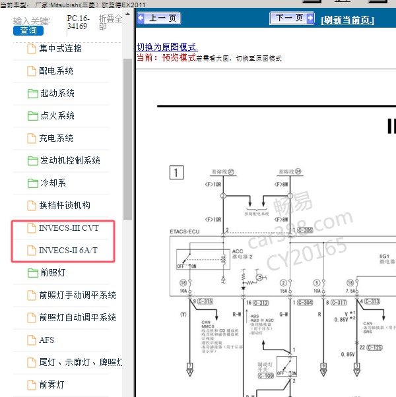
Task: Click the C-315 connector label
Action: tap(205, 301)
